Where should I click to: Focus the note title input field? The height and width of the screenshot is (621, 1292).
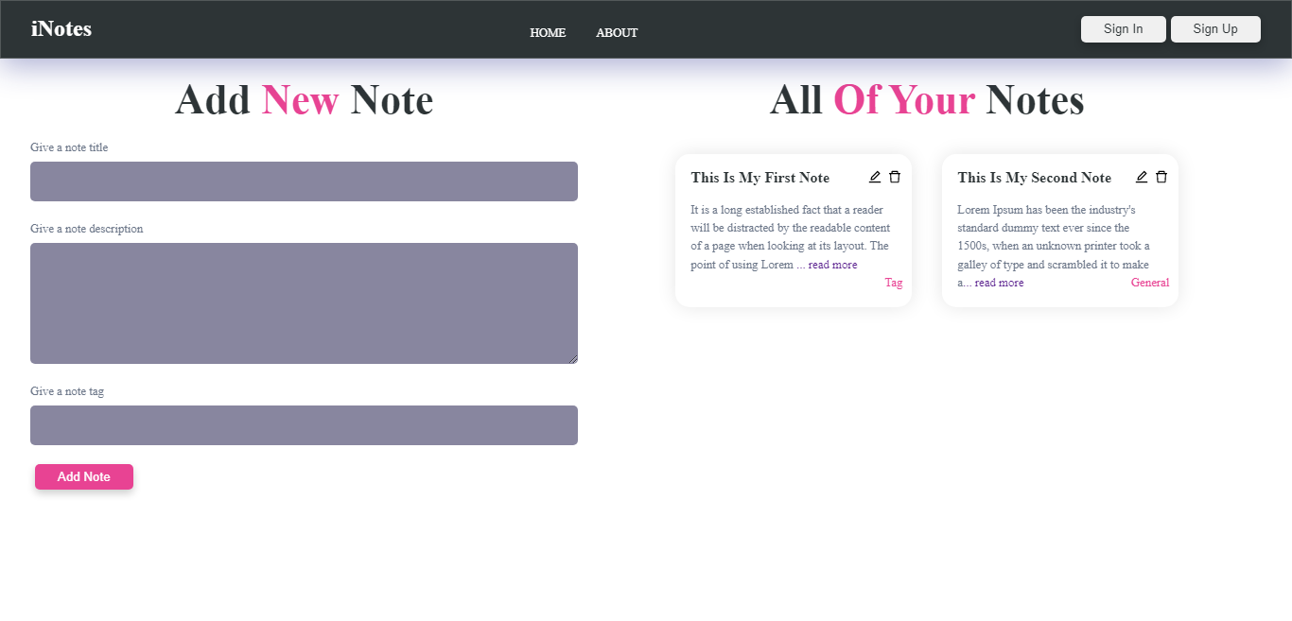coord(304,181)
